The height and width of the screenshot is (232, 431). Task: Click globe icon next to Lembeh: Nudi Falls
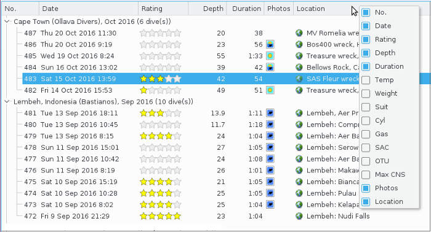point(299,216)
